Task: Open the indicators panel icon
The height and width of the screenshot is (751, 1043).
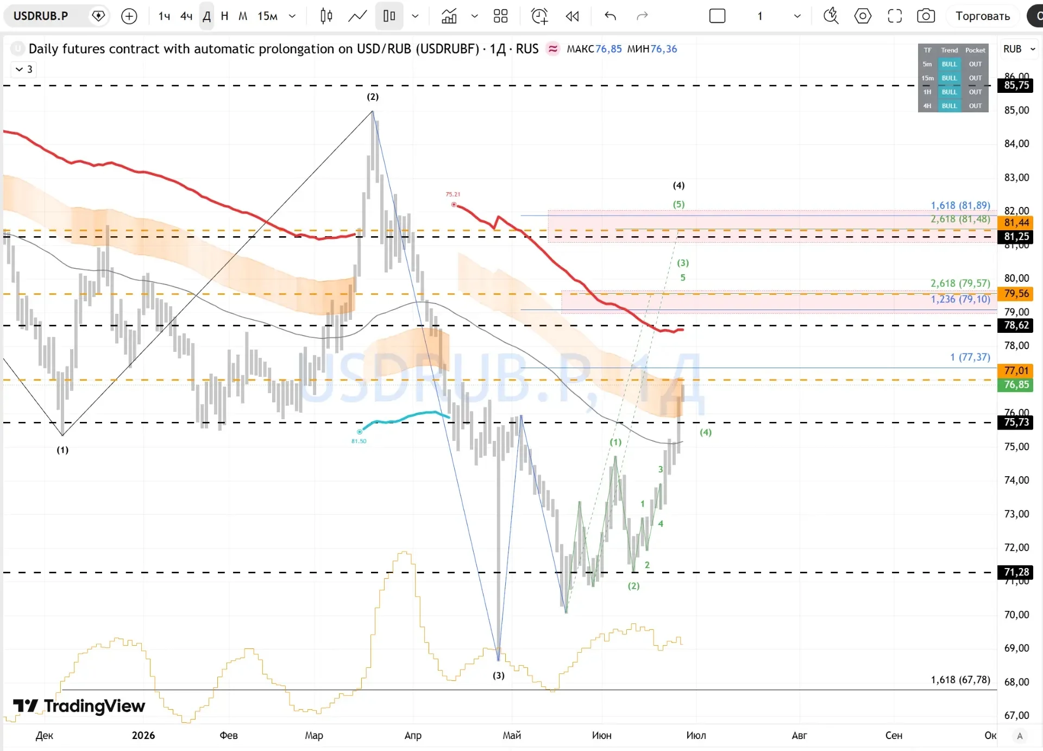Action: pyautogui.click(x=449, y=16)
